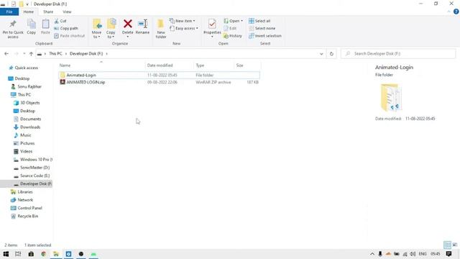Click Invert selection
The image size is (460, 259).
pyautogui.click(x=265, y=36)
